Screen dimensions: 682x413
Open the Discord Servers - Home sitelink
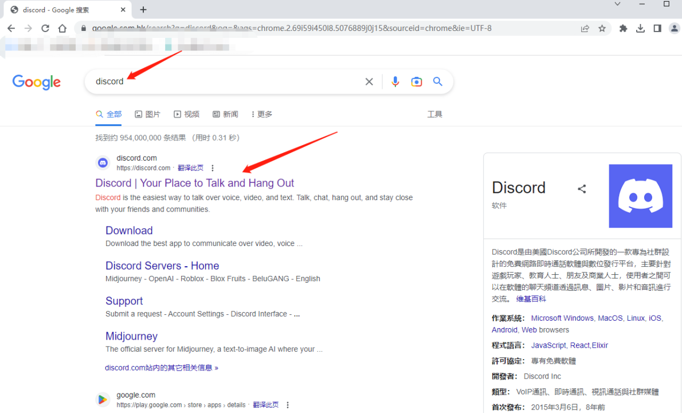pyautogui.click(x=162, y=266)
